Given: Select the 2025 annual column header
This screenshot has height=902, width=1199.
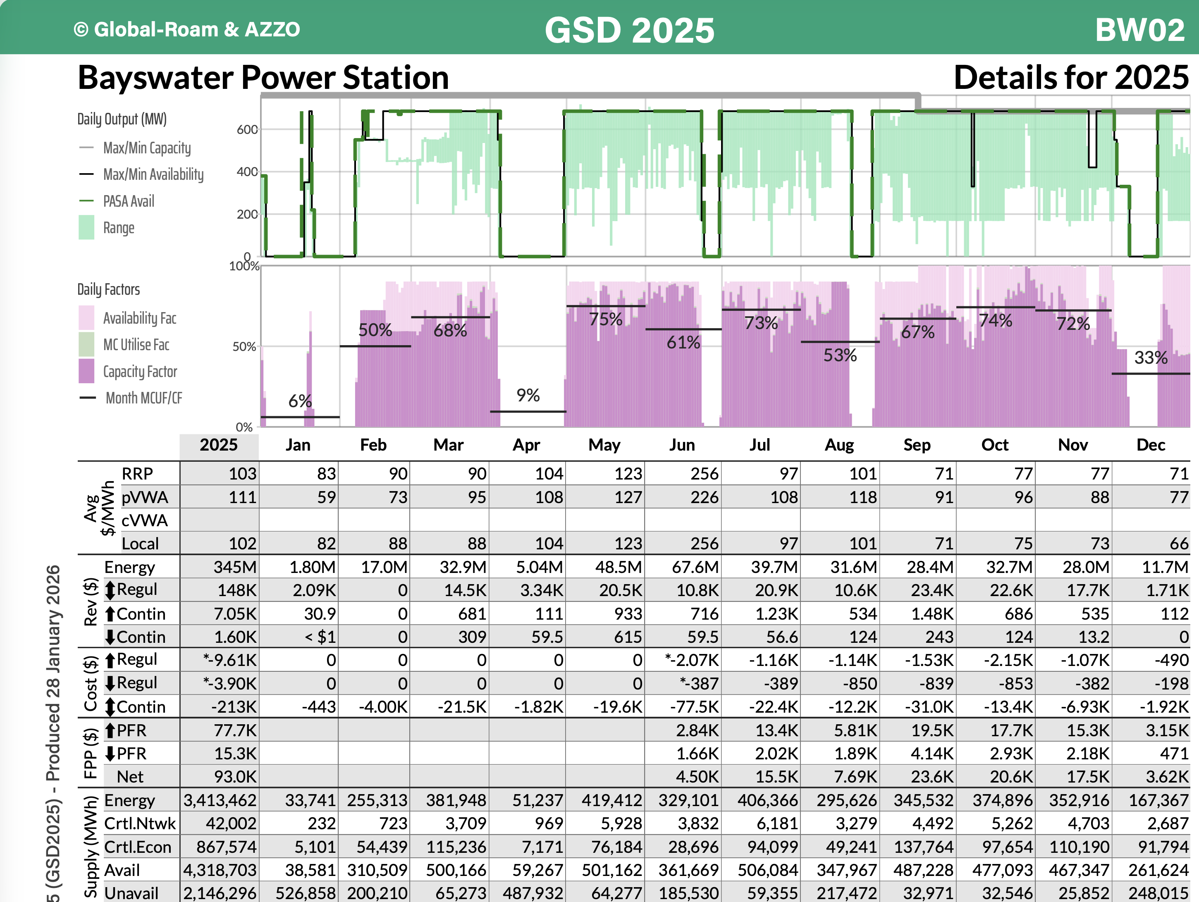Looking at the screenshot, I should tap(219, 445).
